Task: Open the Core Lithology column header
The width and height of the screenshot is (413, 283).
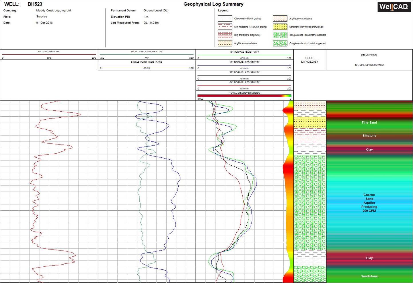Action: (x=309, y=60)
